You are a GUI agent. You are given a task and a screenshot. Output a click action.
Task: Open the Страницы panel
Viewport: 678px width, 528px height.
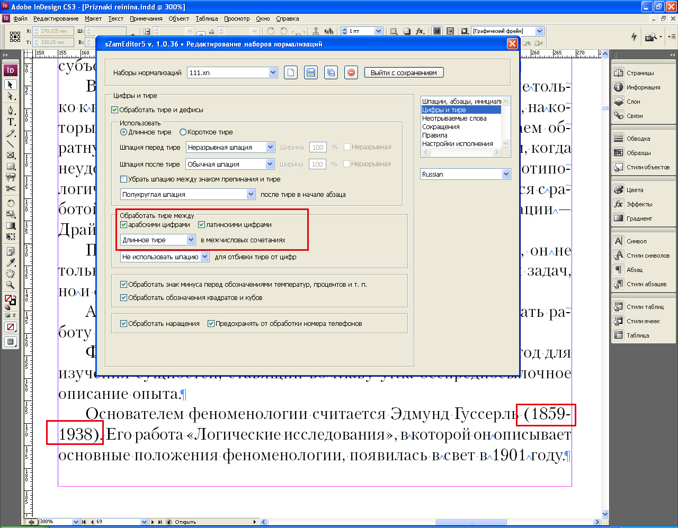click(640, 73)
